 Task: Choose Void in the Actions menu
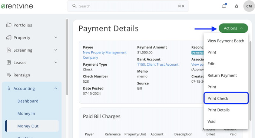click(x=211, y=121)
